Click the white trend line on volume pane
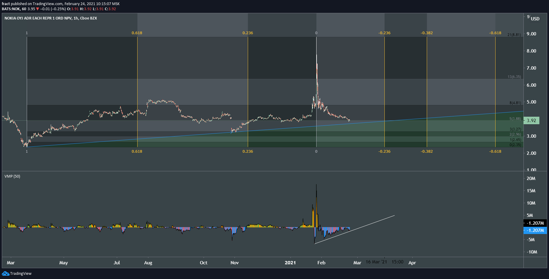This screenshot has width=549, height=279. (x=354, y=229)
